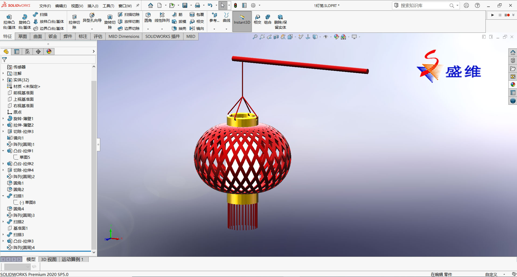This screenshot has width=517, height=277.
Task: Switch to the DisplayManager tab
Action: (49, 52)
